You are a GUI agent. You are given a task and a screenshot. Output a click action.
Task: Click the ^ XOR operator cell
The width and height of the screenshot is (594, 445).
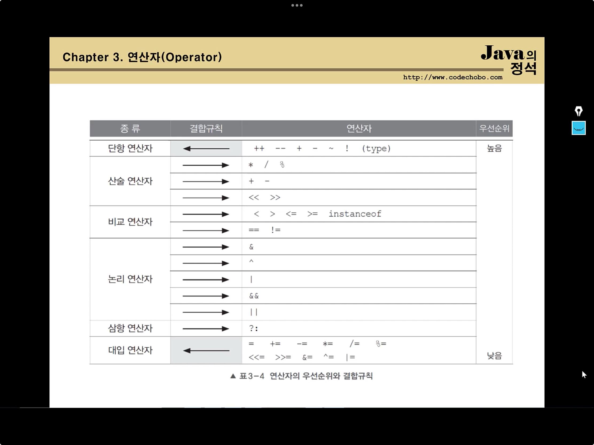(x=359, y=263)
